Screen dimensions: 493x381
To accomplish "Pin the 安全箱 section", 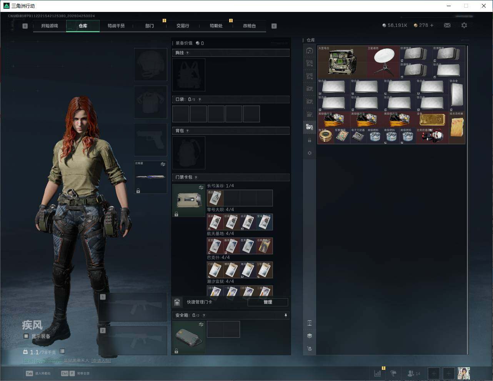I will pos(285,315).
